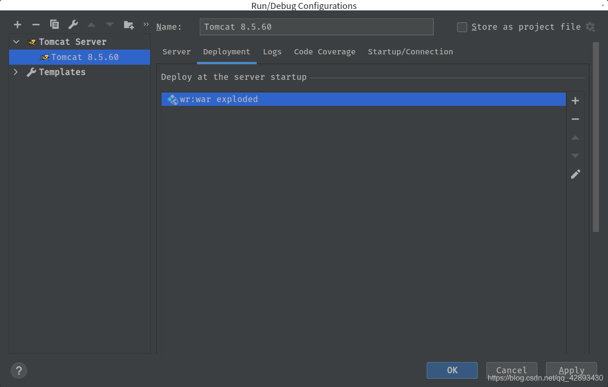
Task: Select wr:war exploded deployment row
Action: (x=364, y=99)
